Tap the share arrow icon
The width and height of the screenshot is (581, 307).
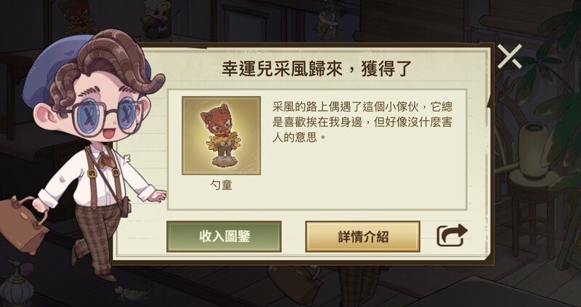click(452, 235)
